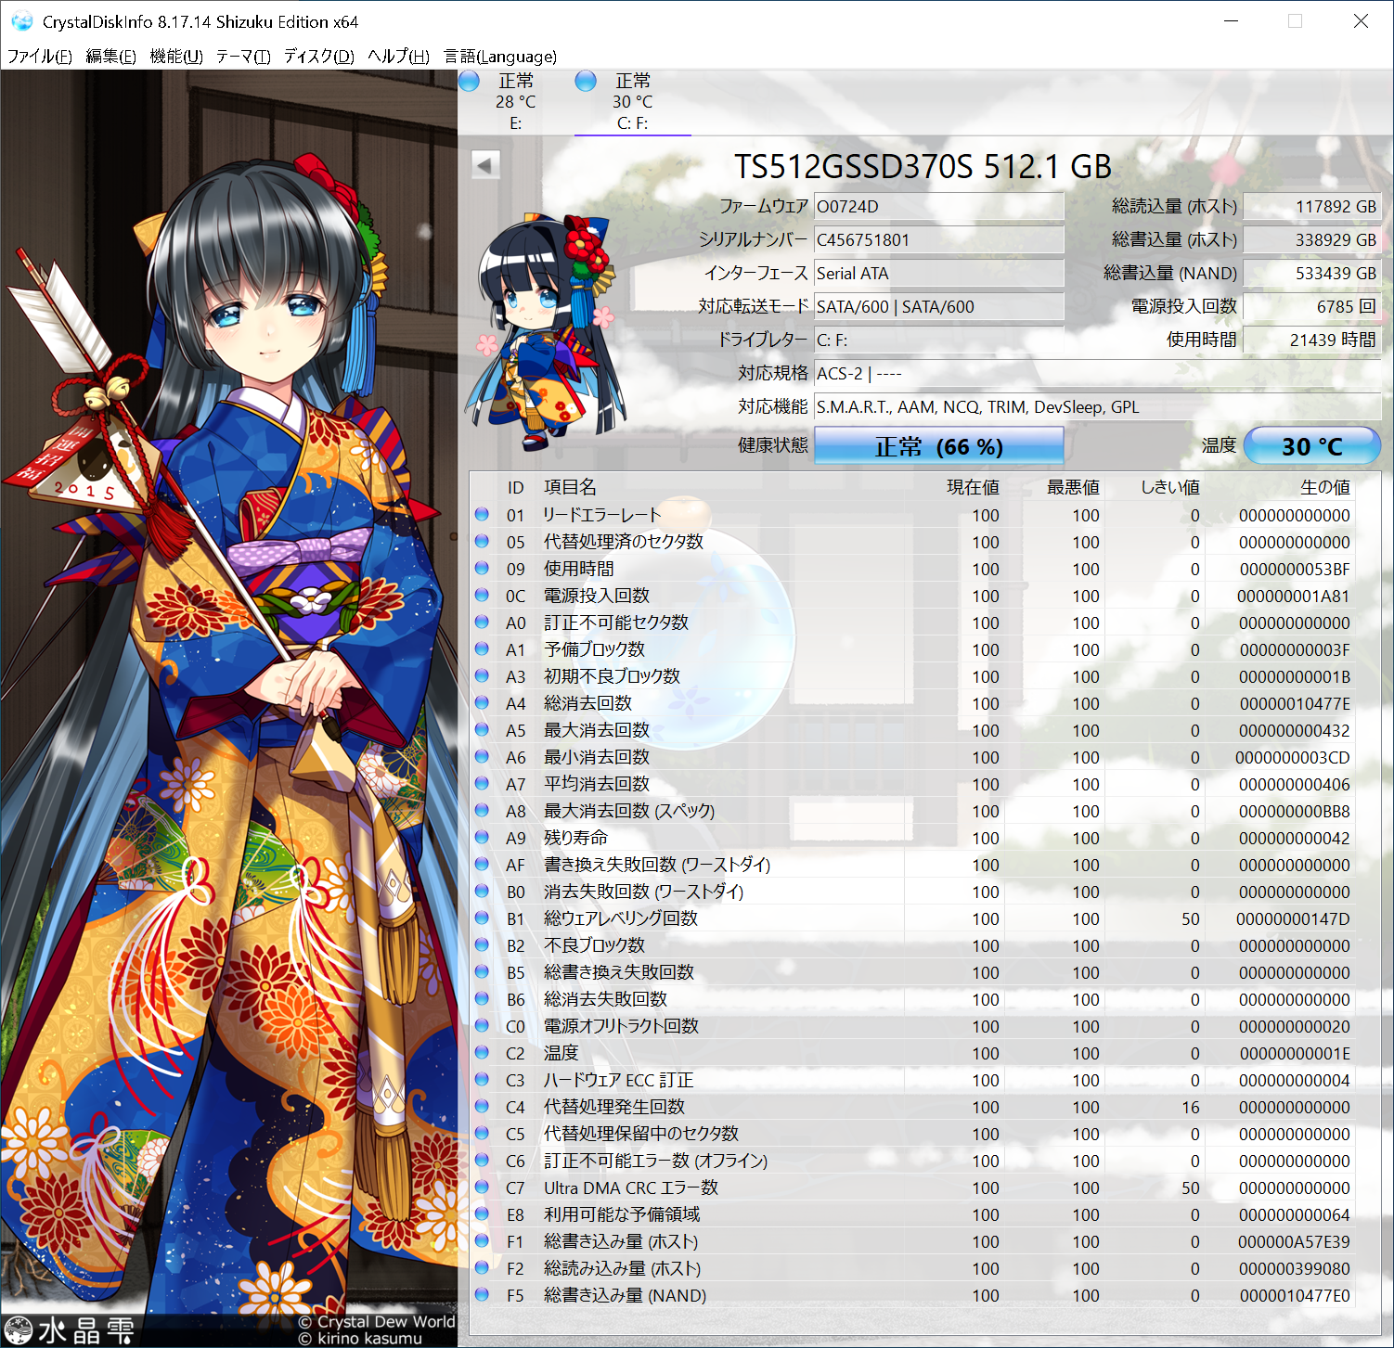Click the status dot for Ultra DMA CRC エラー数

point(482,1188)
